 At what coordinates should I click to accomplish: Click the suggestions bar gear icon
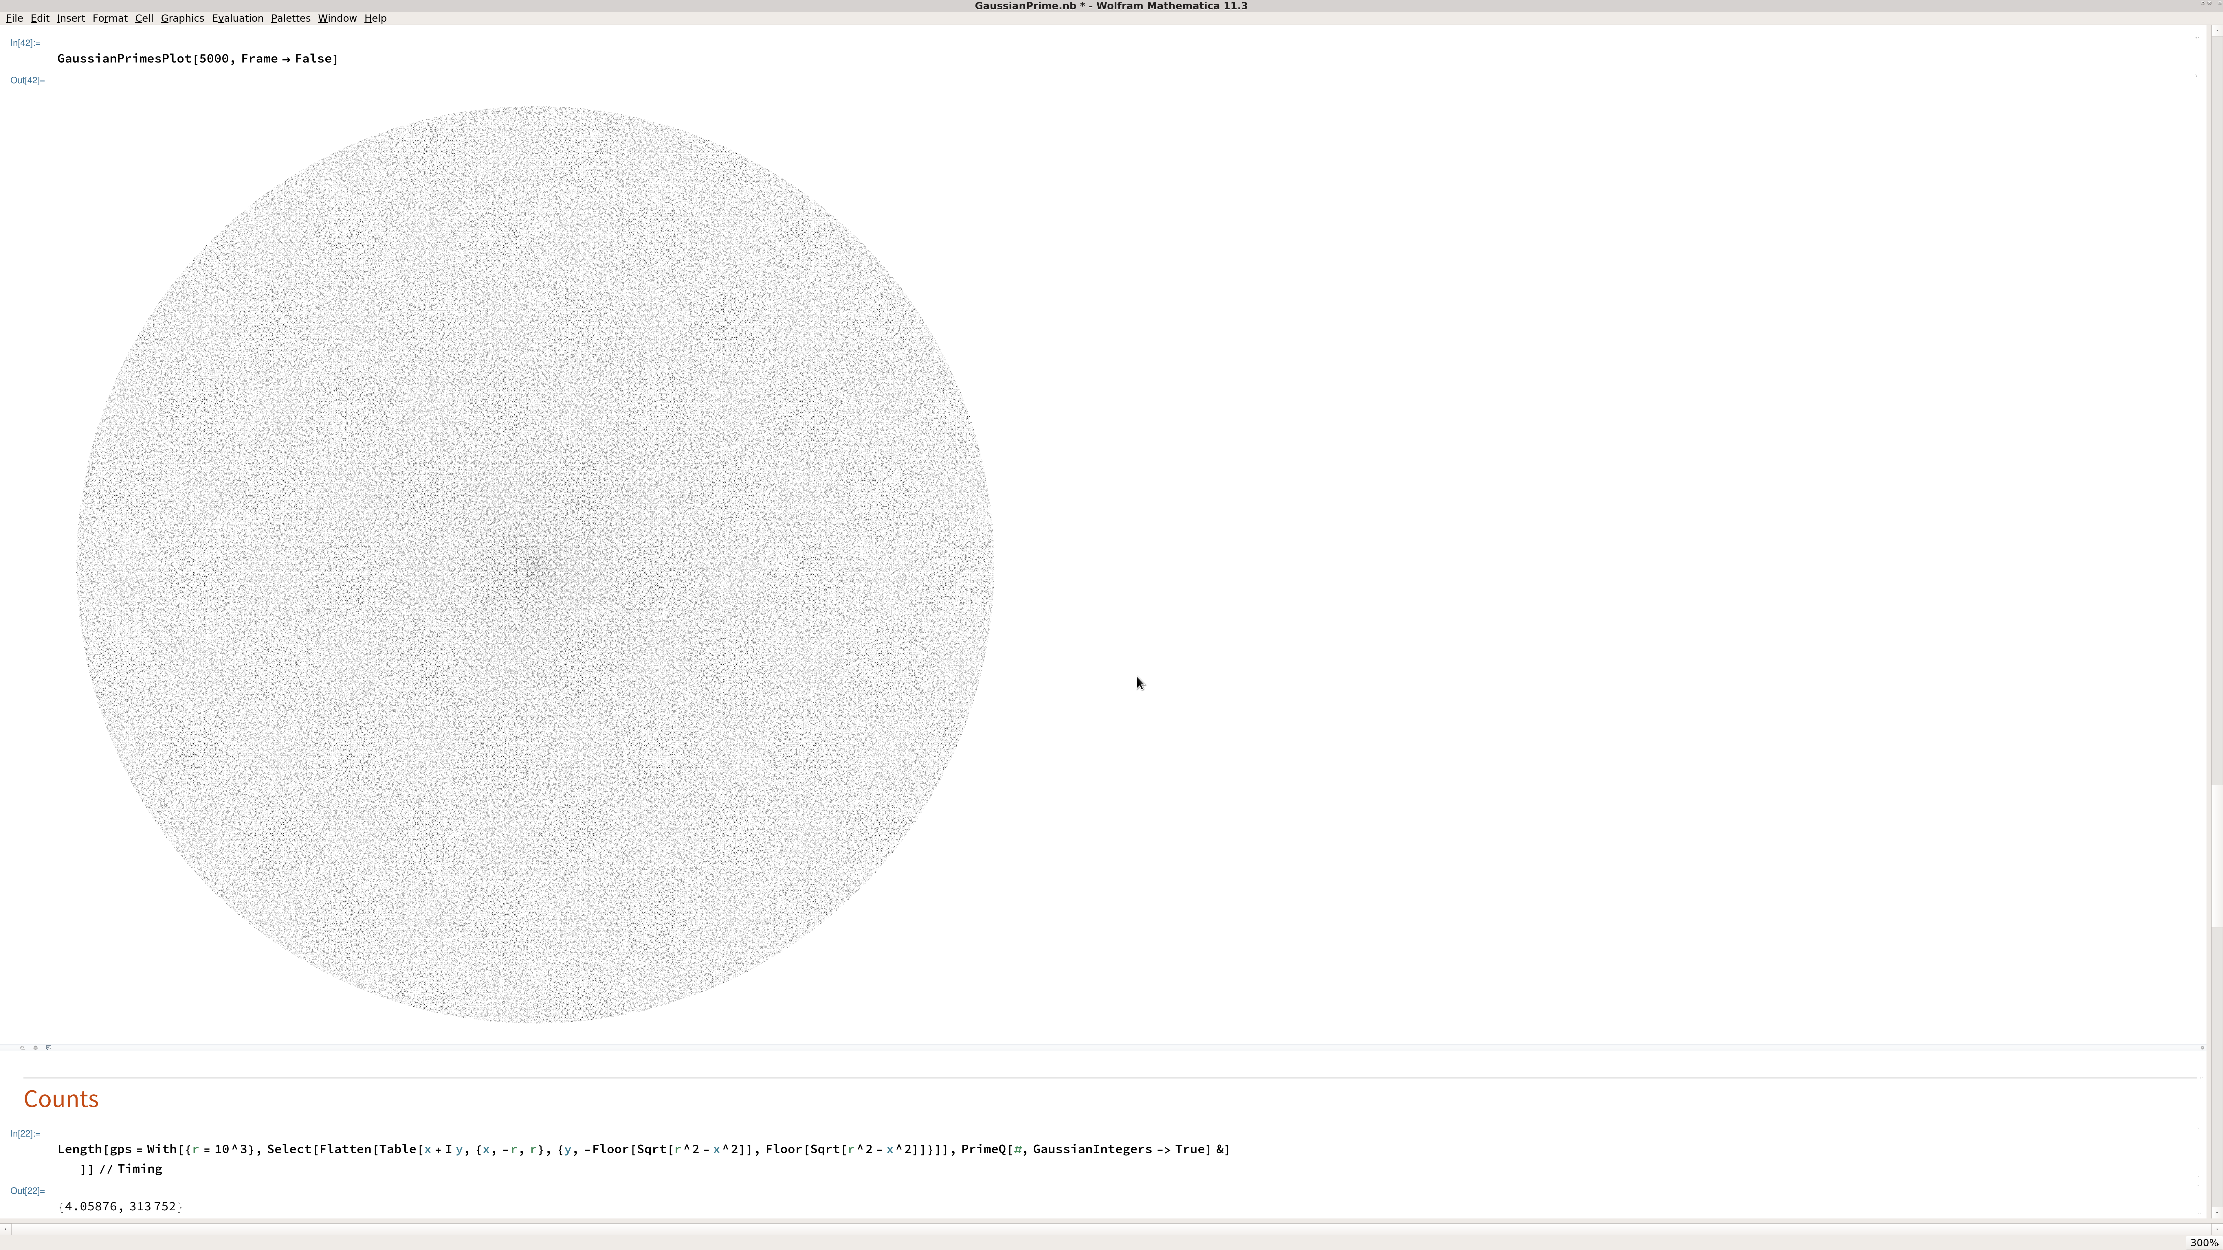[35, 1048]
